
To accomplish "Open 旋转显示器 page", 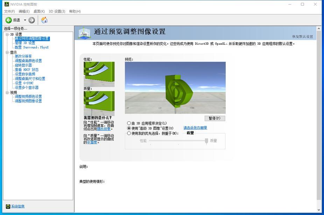I will 23,65.
